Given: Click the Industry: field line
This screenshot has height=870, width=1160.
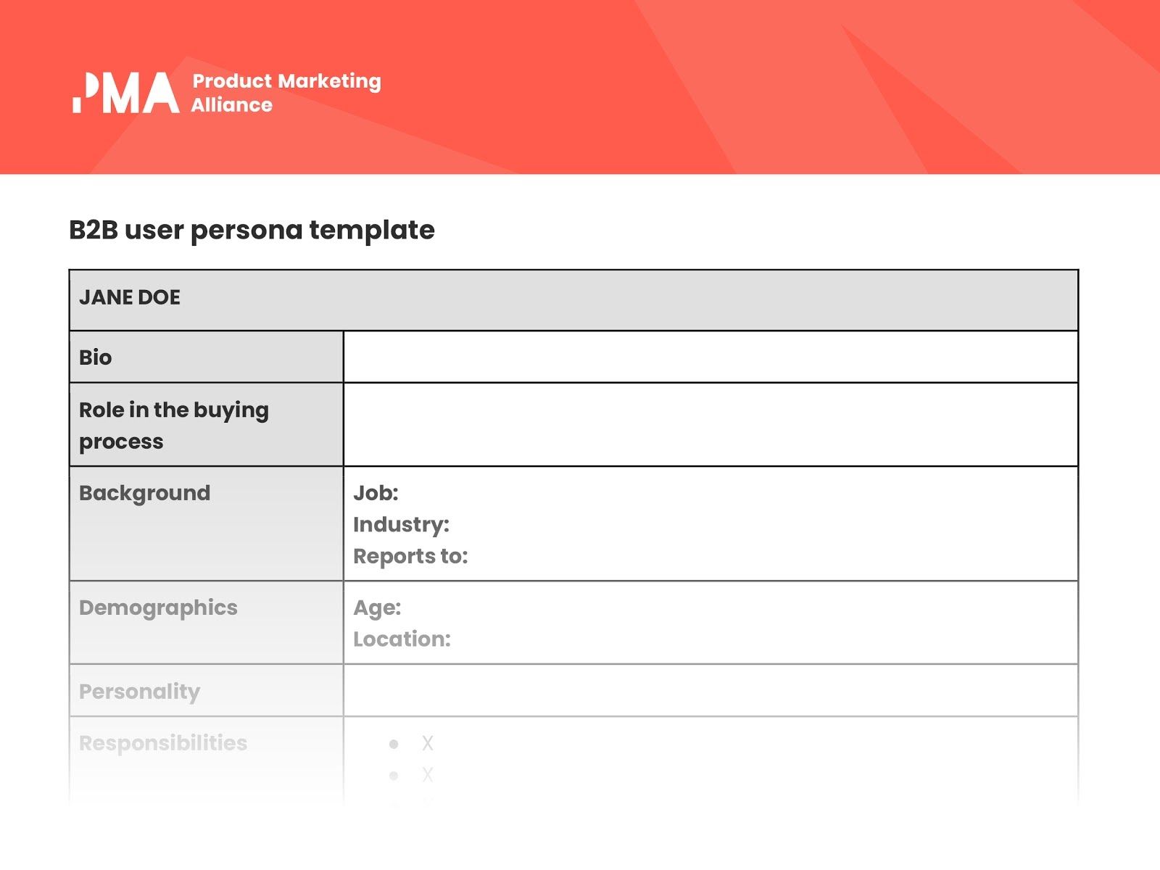Looking at the screenshot, I should (x=401, y=525).
